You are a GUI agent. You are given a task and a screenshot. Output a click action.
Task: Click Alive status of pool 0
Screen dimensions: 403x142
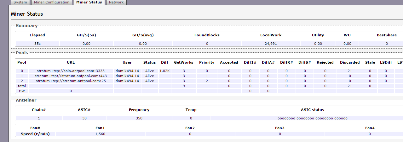coord(150,71)
